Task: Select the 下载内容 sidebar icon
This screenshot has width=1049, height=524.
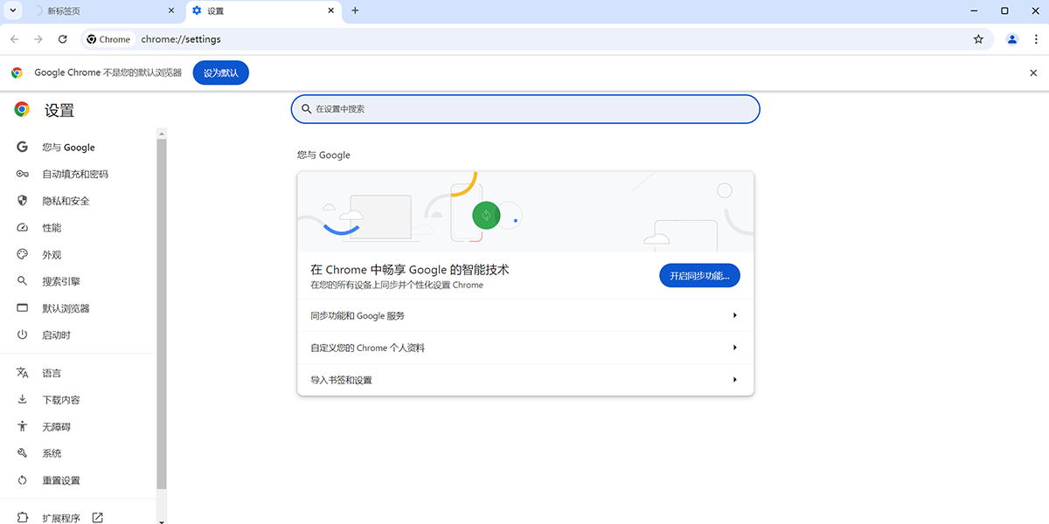Action: [x=22, y=399]
